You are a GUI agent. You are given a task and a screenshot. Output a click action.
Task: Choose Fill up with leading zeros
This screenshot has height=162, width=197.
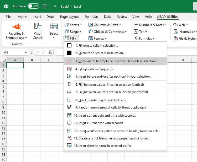point(115,69)
